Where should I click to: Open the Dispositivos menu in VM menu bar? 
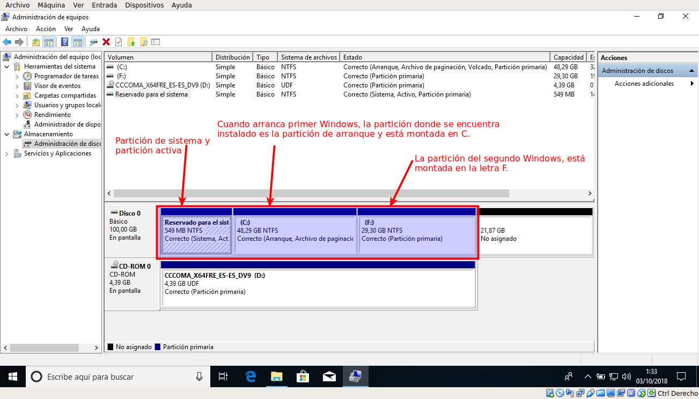click(x=144, y=5)
